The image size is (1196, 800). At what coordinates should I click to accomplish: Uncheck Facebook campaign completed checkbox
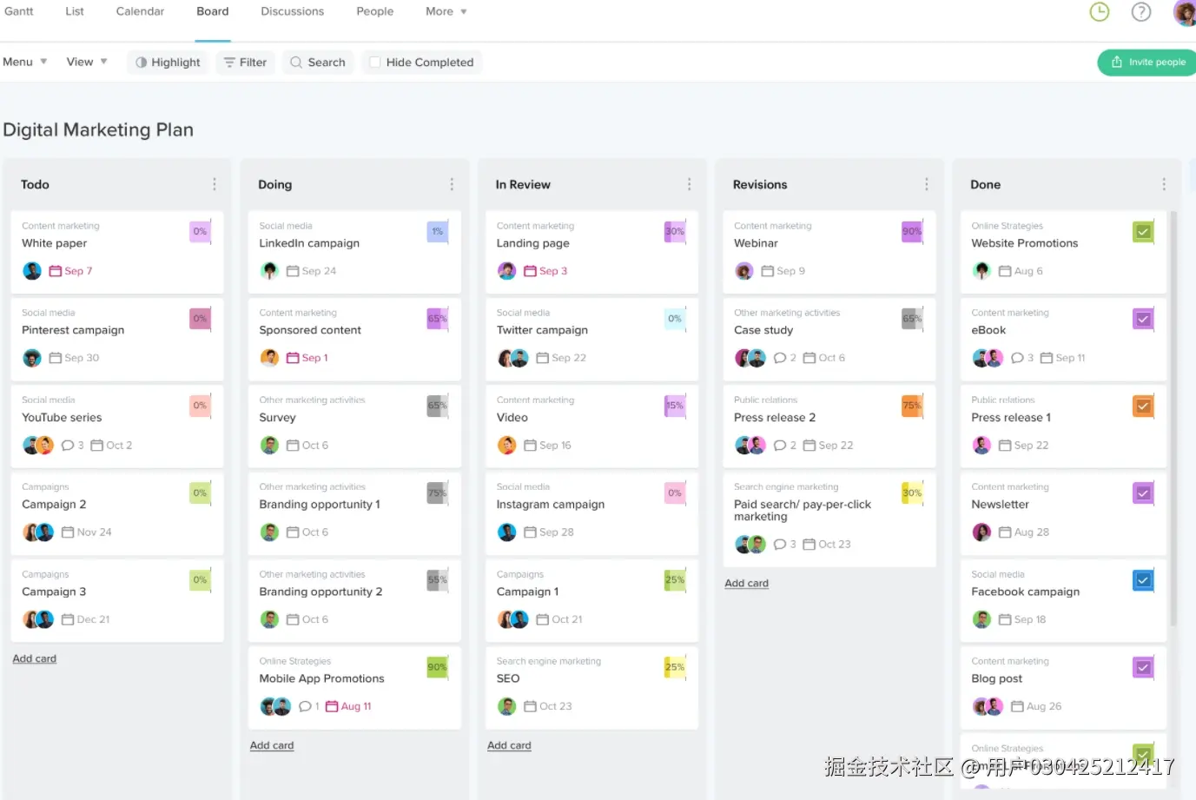[x=1144, y=580]
